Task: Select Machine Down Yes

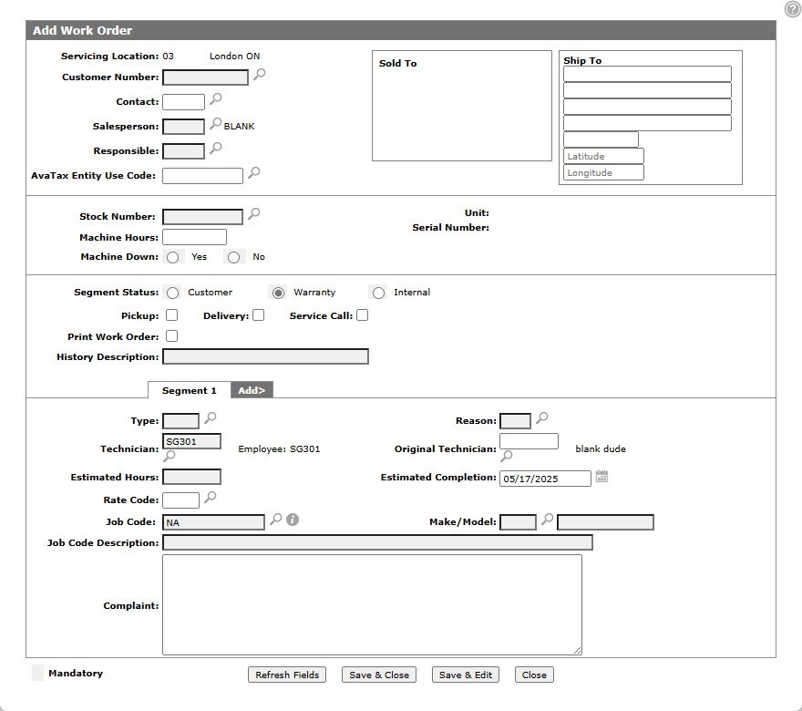Action: 173,257
